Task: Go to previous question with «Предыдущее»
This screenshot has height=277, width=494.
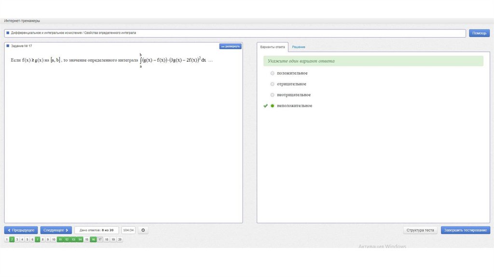Action: click(21, 230)
